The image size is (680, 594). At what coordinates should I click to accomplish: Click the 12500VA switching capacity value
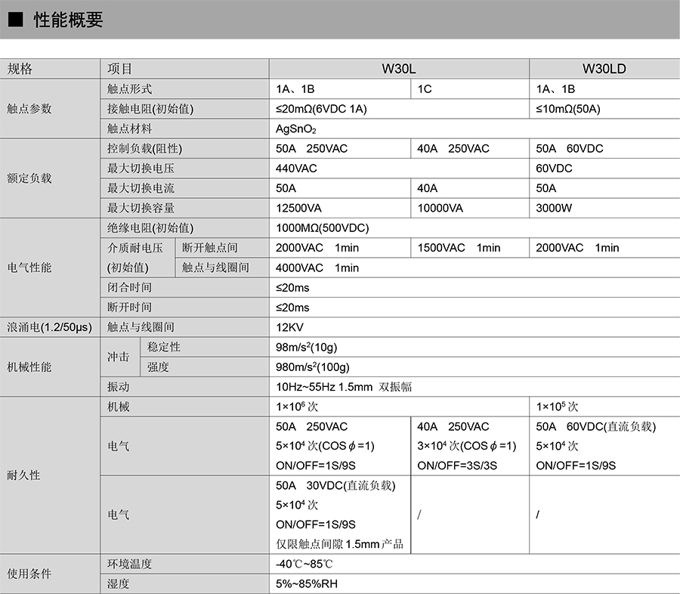pyautogui.click(x=299, y=208)
